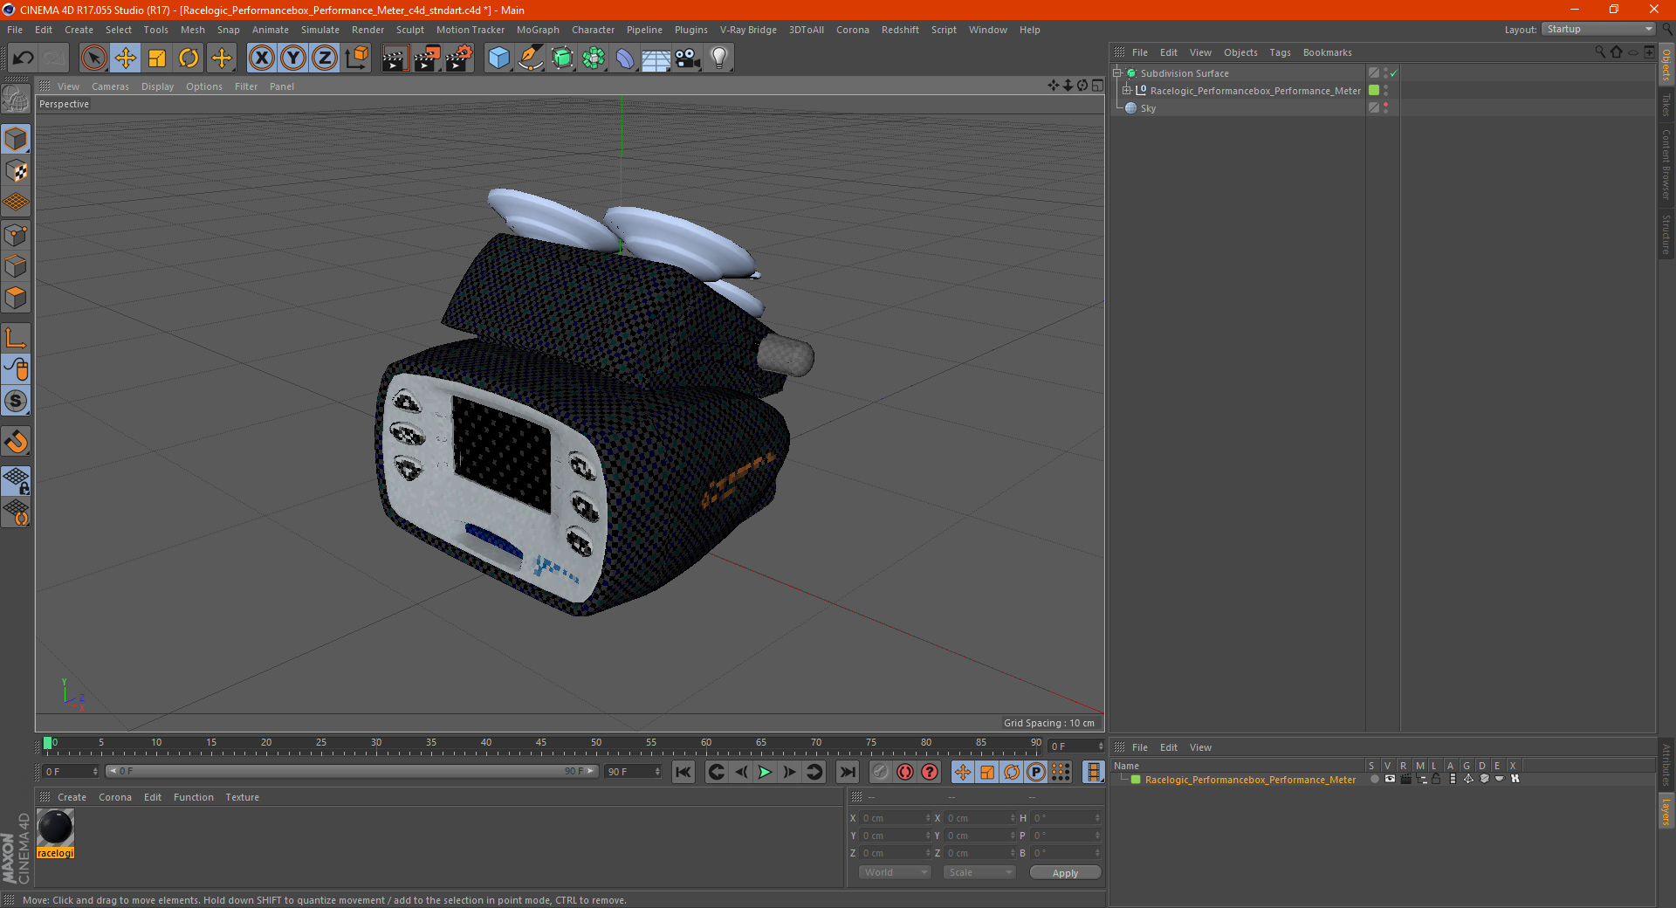1676x908 pixels.
Task: Click Record Active Objects button
Action: point(881,772)
